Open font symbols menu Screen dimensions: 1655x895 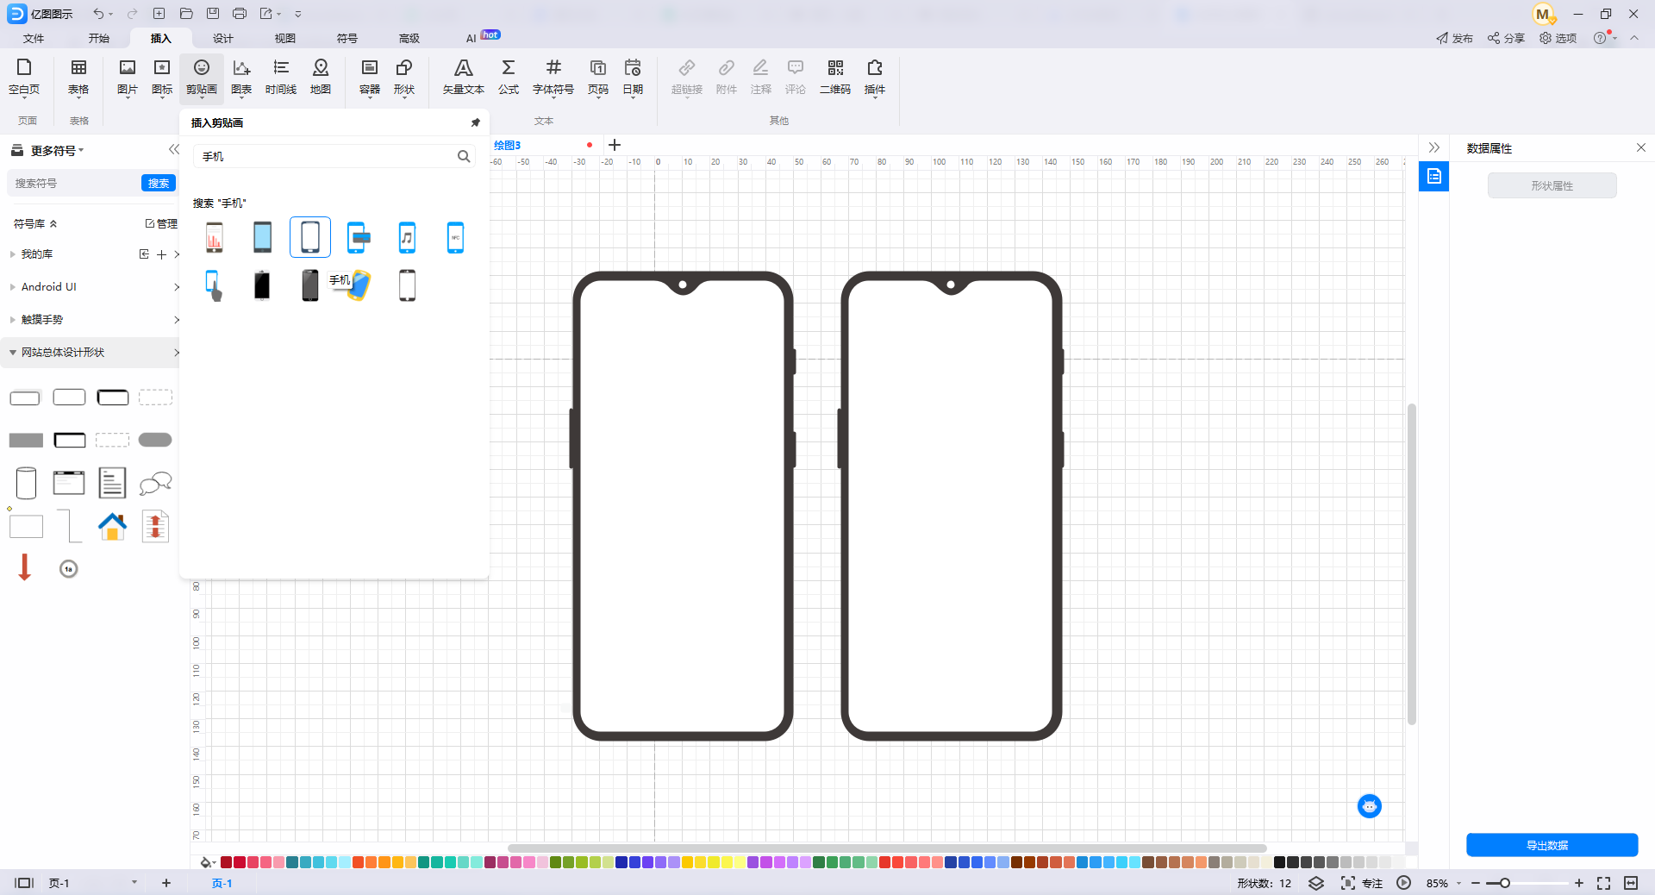click(553, 77)
